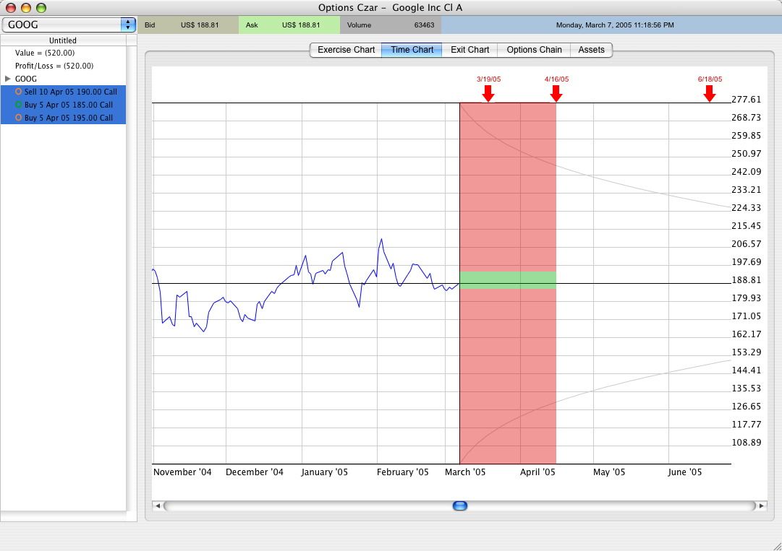Click the green circle icon beside Buy 5 Apr 05 185.00 Call
The width and height of the screenshot is (782, 551).
click(19, 105)
